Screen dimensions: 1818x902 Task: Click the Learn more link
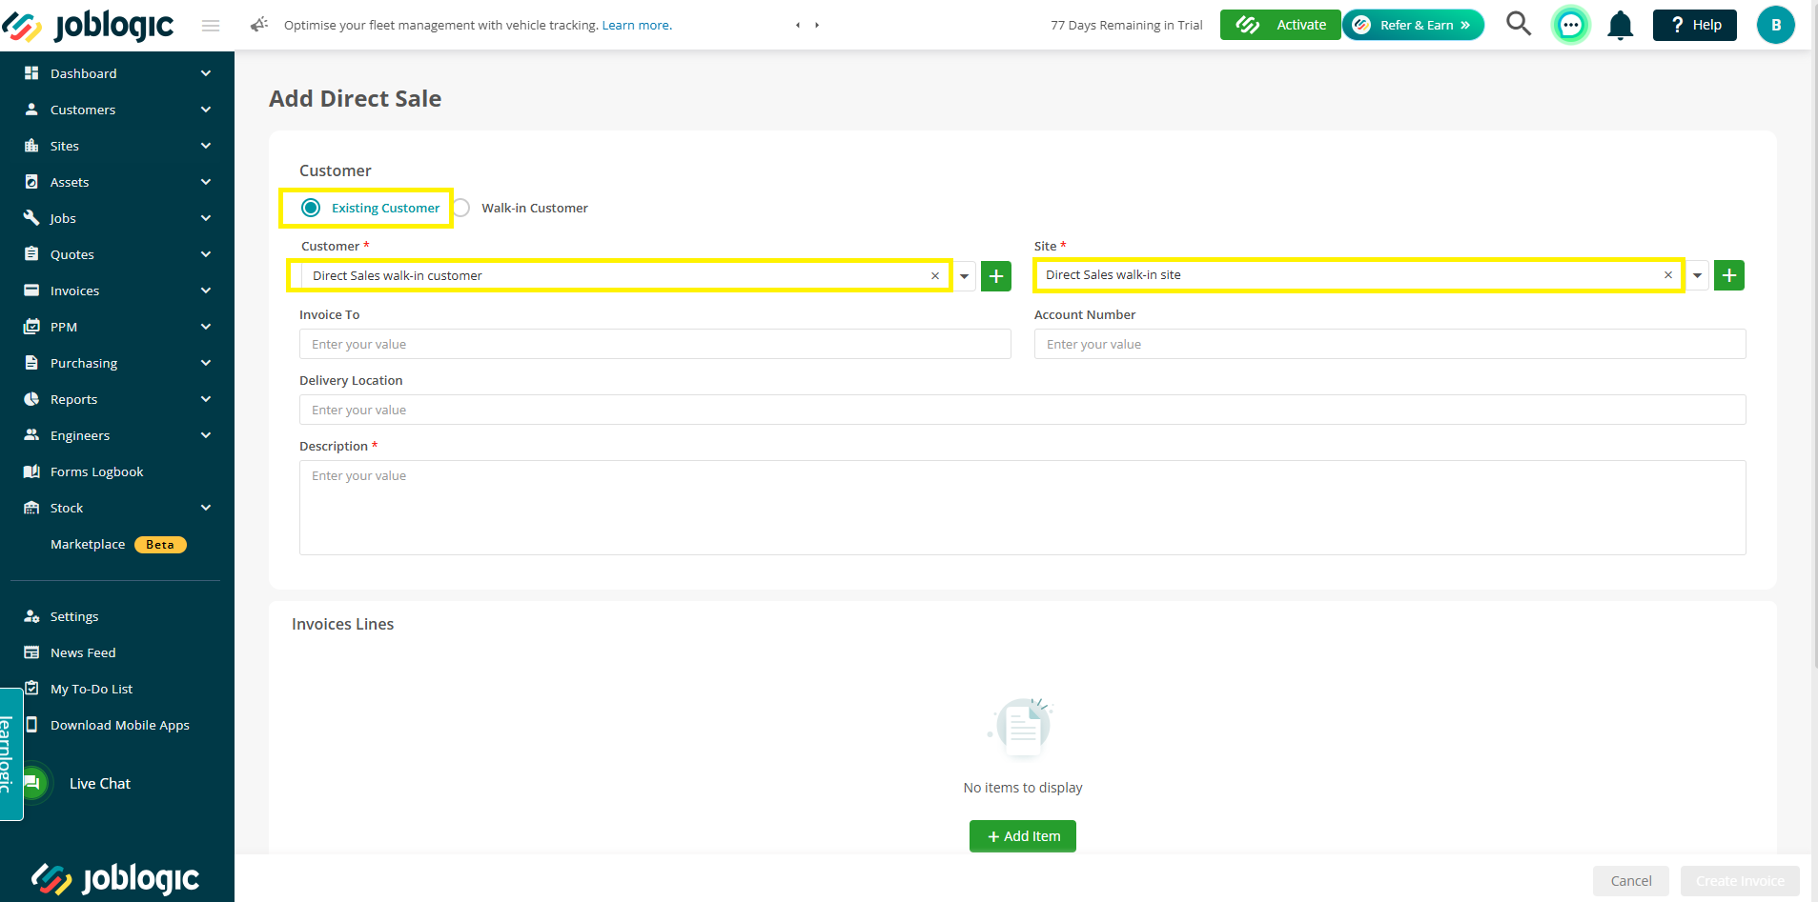tap(637, 26)
